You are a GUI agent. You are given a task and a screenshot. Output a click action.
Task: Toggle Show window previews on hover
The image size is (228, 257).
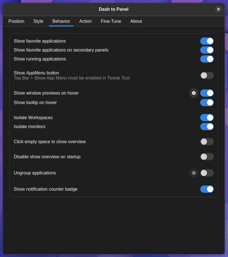(x=207, y=93)
